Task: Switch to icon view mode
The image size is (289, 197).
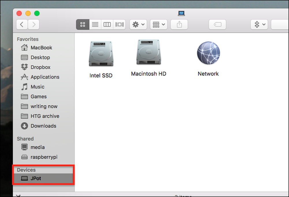Action: (83, 25)
